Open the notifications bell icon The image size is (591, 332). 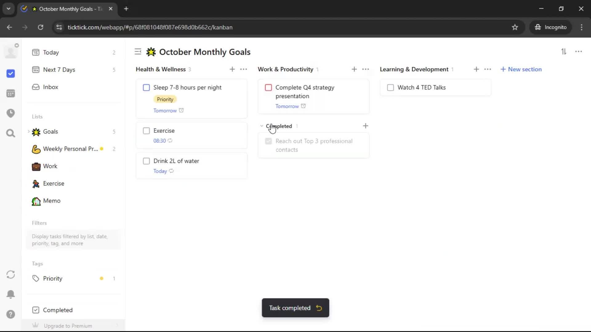tap(10, 294)
